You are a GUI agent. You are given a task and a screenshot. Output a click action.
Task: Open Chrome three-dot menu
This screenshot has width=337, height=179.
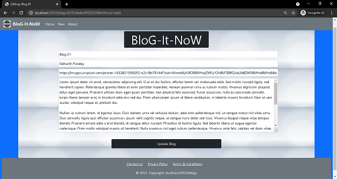[332, 13]
